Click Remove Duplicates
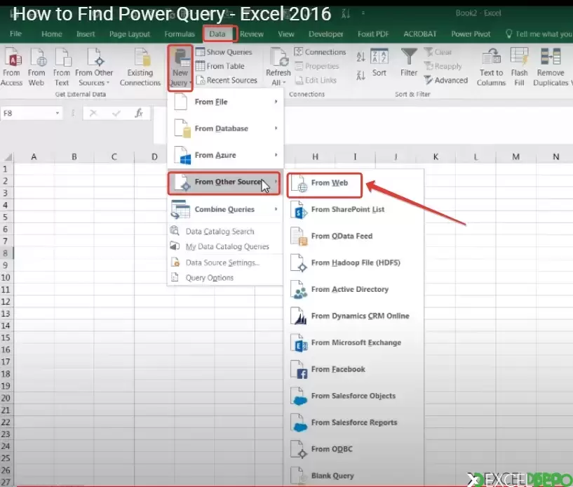The image size is (573, 487). click(551, 67)
